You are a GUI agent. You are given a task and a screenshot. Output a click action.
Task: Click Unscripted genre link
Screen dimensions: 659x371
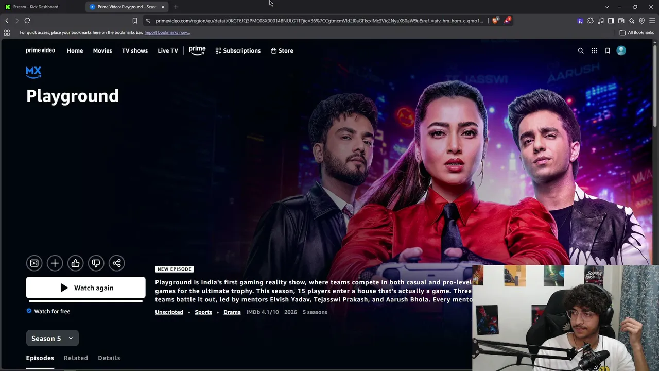(x=169, y=312)
